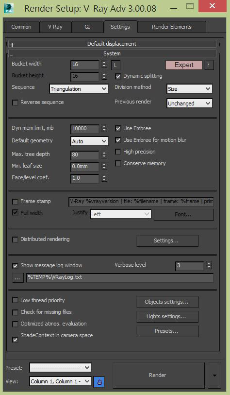230x395 pixels.
Task: Adjust Face/level coef. spinner arrows
Action: point(104,178)
